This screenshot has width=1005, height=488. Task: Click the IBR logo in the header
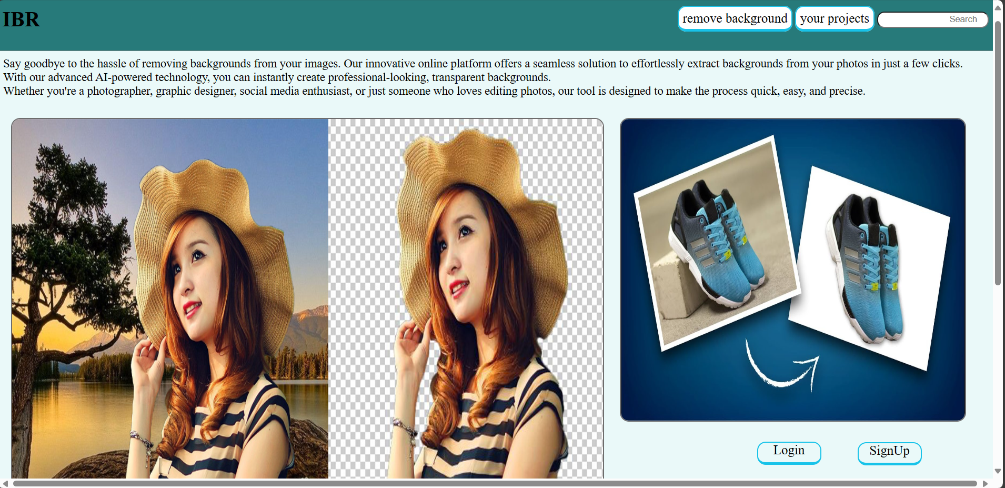pos(21,19)
